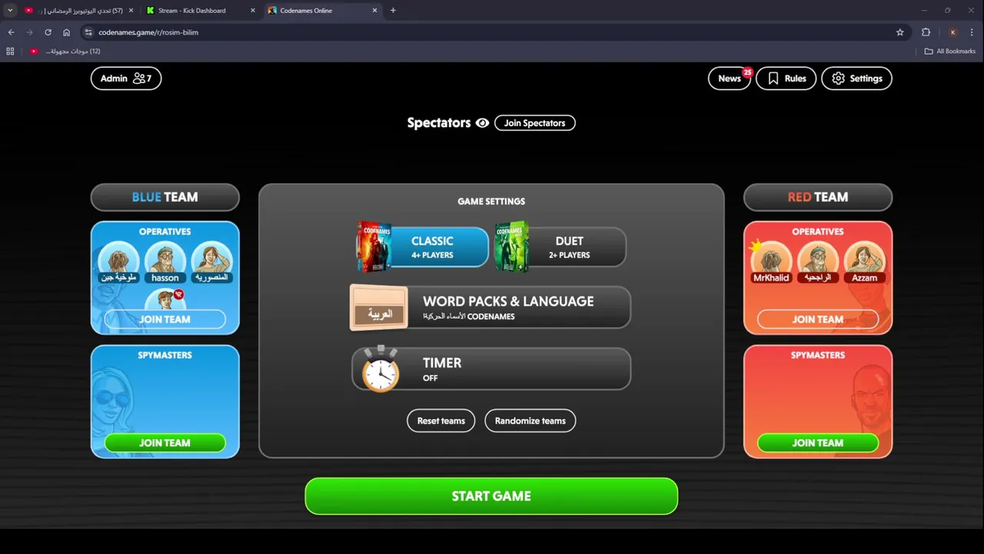Screen dimensions: 984x554
Task: Join the Red team operatives
Action: point(818,319)
